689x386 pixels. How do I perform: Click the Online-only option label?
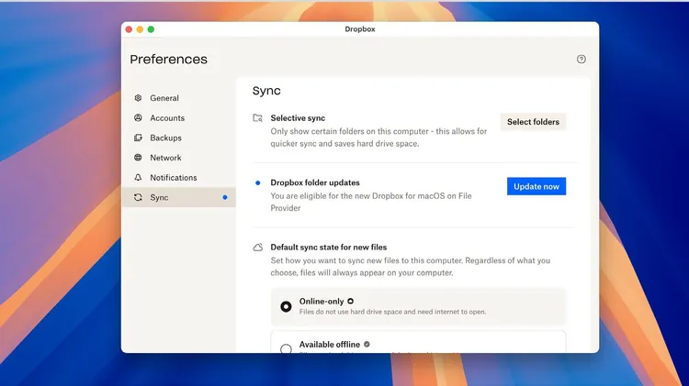[322, 302]
